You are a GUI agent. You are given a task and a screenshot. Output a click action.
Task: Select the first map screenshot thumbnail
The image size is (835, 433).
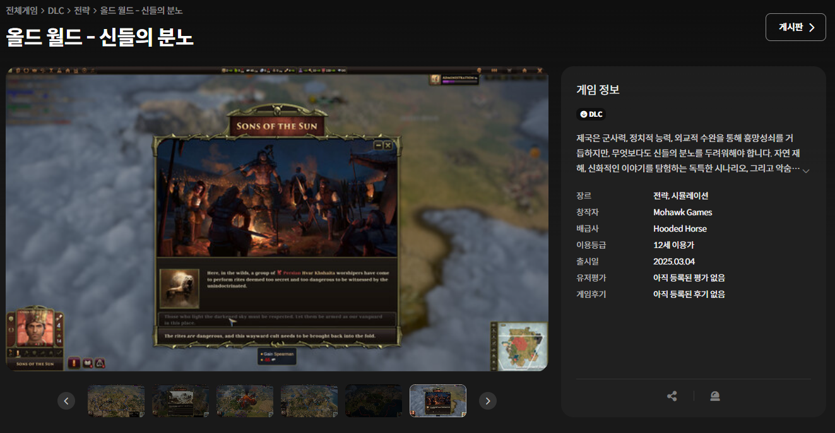click(116, 401)
